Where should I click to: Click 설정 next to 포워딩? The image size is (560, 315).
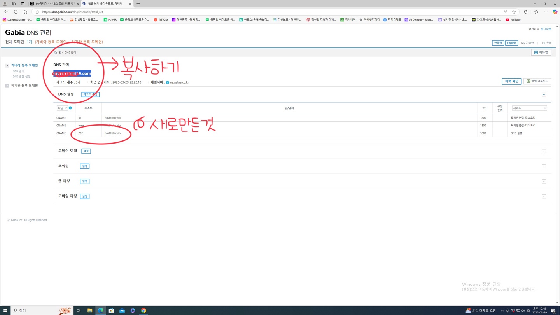tap(85, 166)
